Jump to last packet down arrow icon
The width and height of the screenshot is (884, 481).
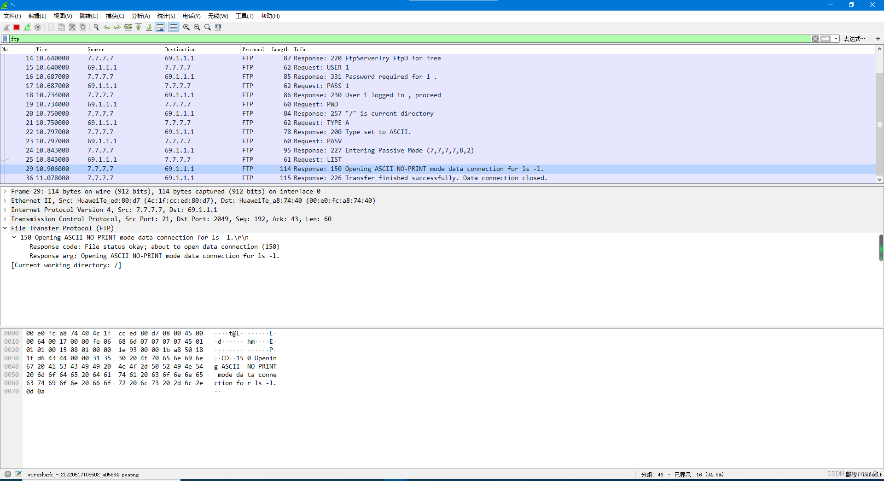[x=149, y=27]
